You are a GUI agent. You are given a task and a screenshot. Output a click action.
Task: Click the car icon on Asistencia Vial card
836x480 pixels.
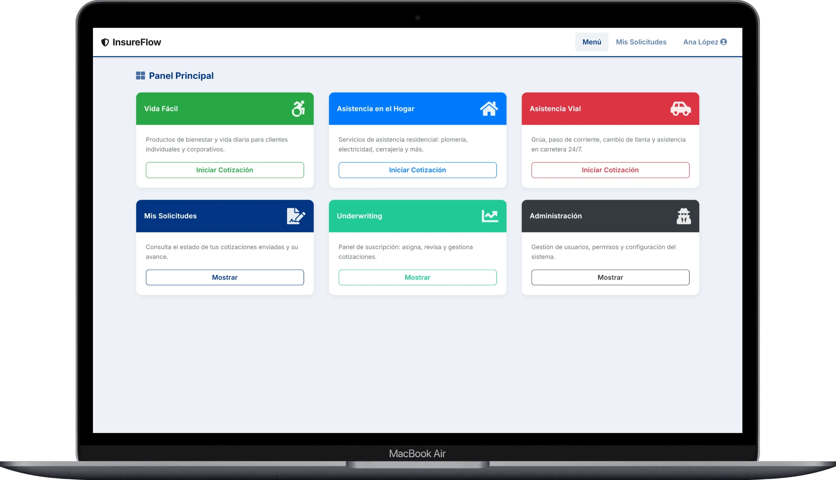680,109
